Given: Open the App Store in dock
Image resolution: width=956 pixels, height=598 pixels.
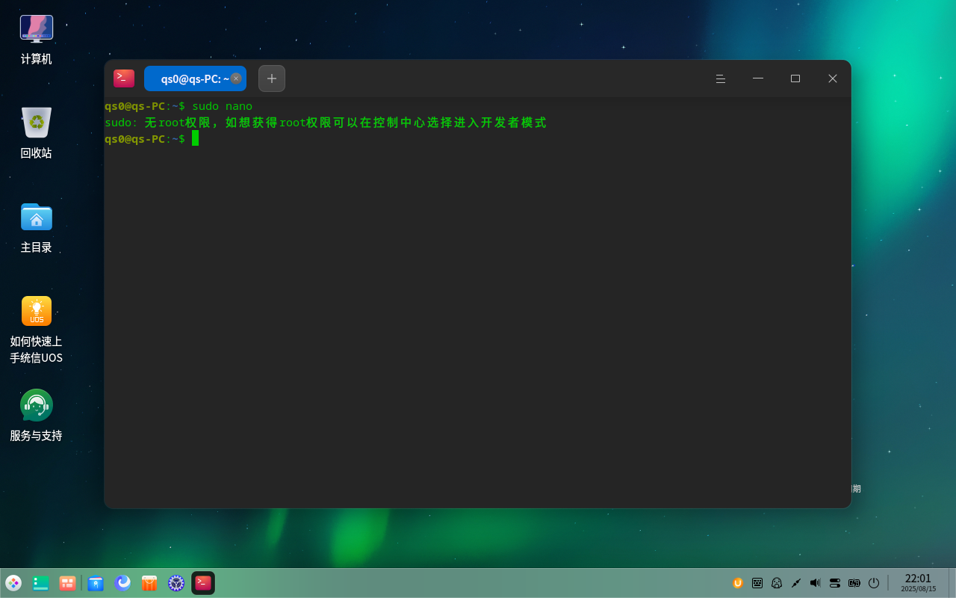Looking at the screenshot, I should (149, 583).
